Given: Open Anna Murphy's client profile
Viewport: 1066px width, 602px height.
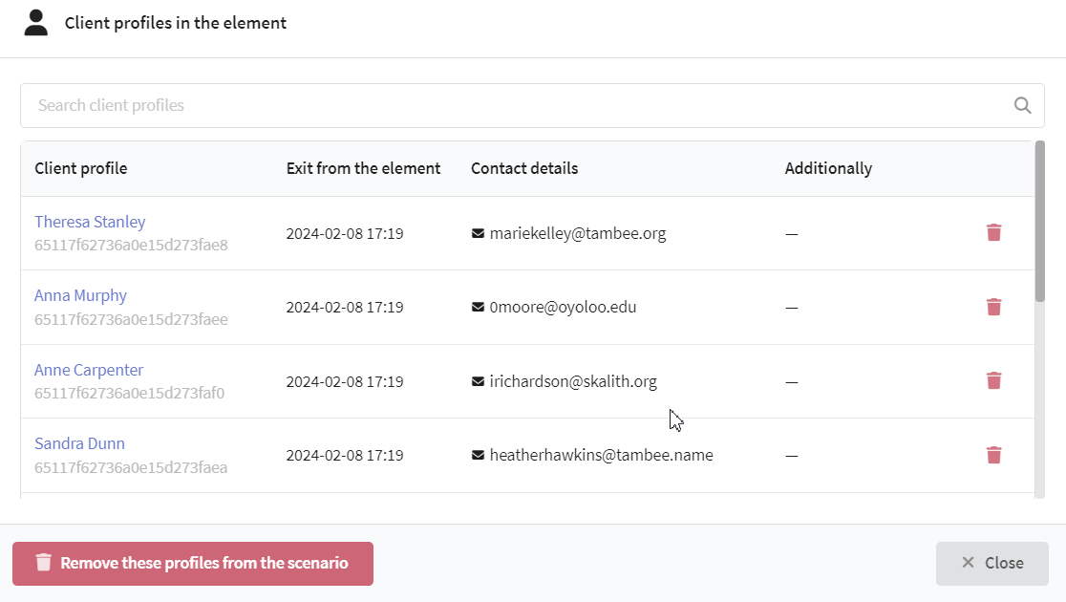Looking at the screenshot, I should click(x=80, y=296).
